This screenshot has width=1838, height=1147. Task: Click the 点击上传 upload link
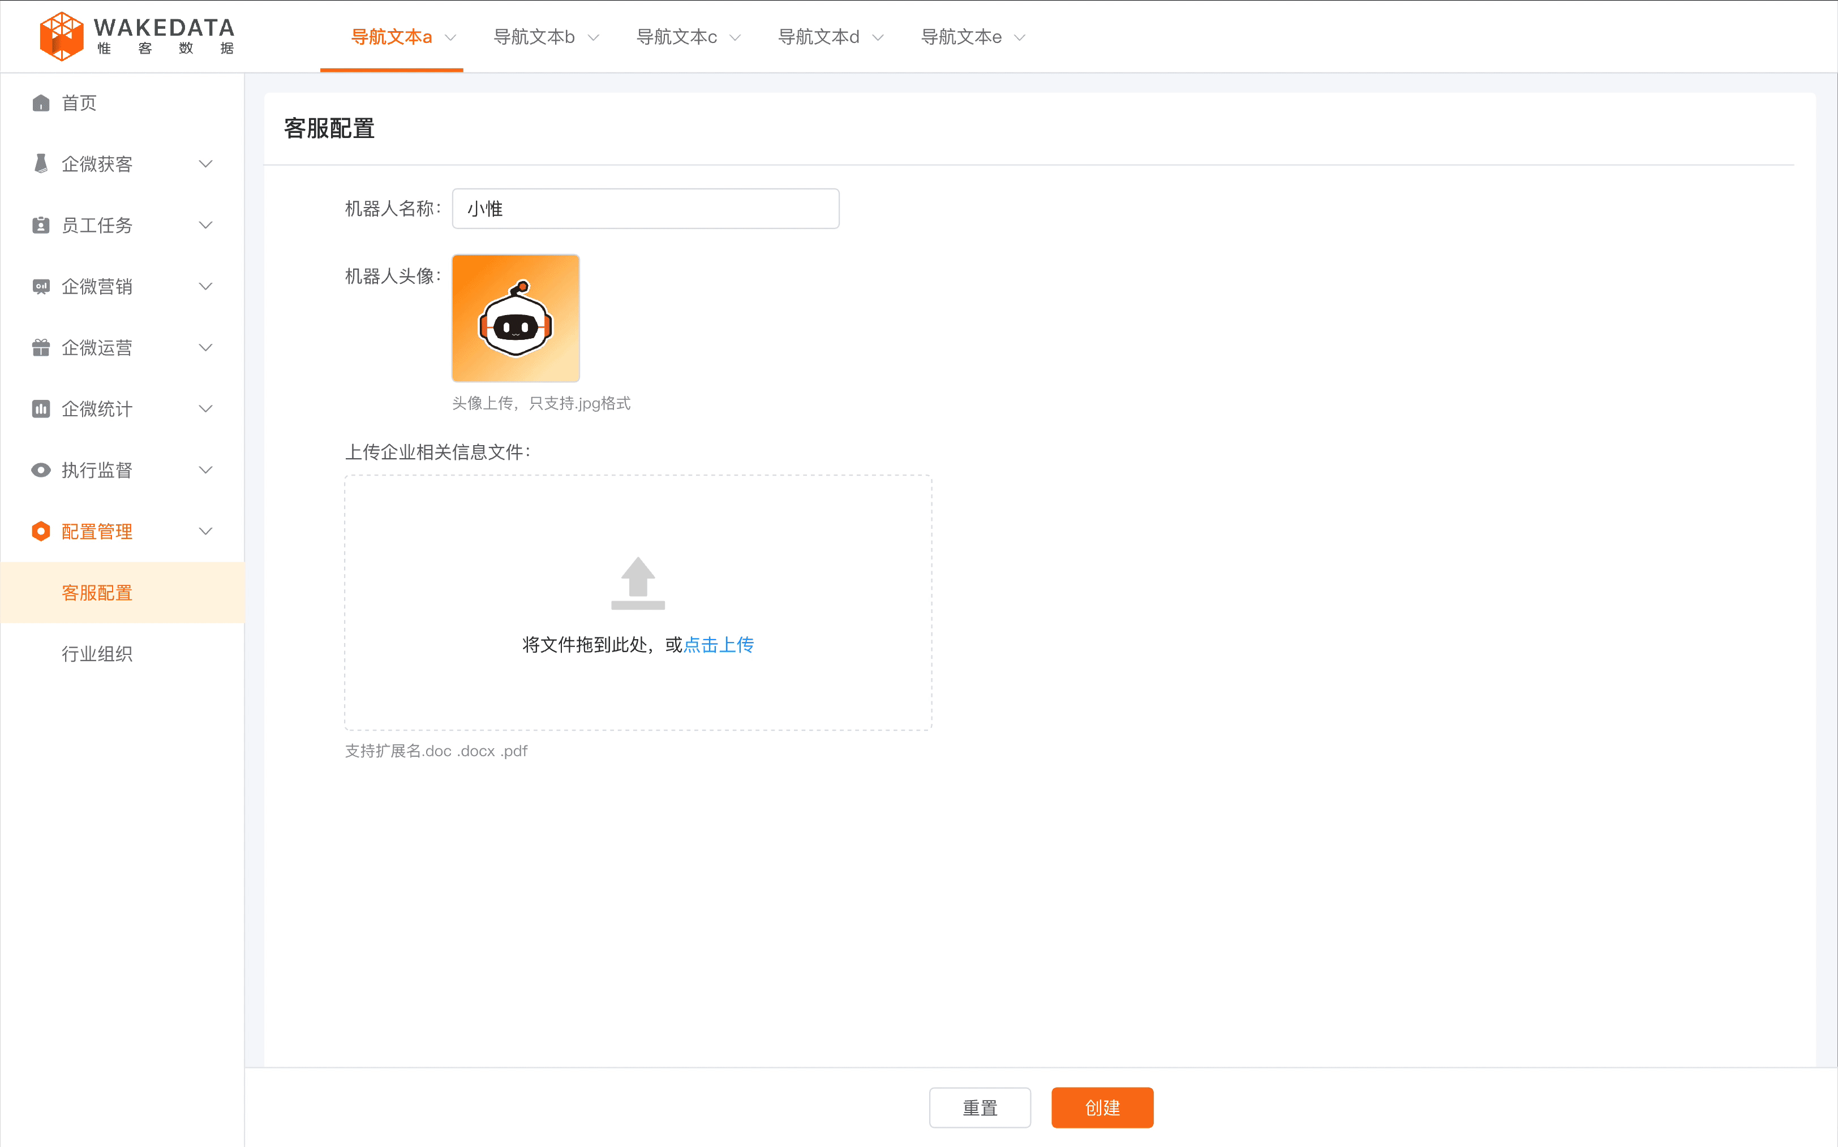coord(719,645)
